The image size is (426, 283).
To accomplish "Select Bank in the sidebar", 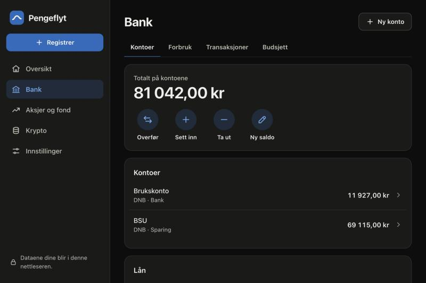I will (55, 89).
